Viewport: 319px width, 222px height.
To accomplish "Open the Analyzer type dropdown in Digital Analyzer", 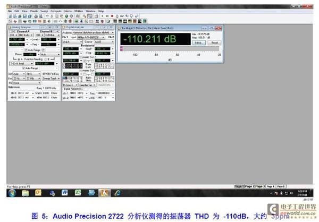I will pos(93,32).
